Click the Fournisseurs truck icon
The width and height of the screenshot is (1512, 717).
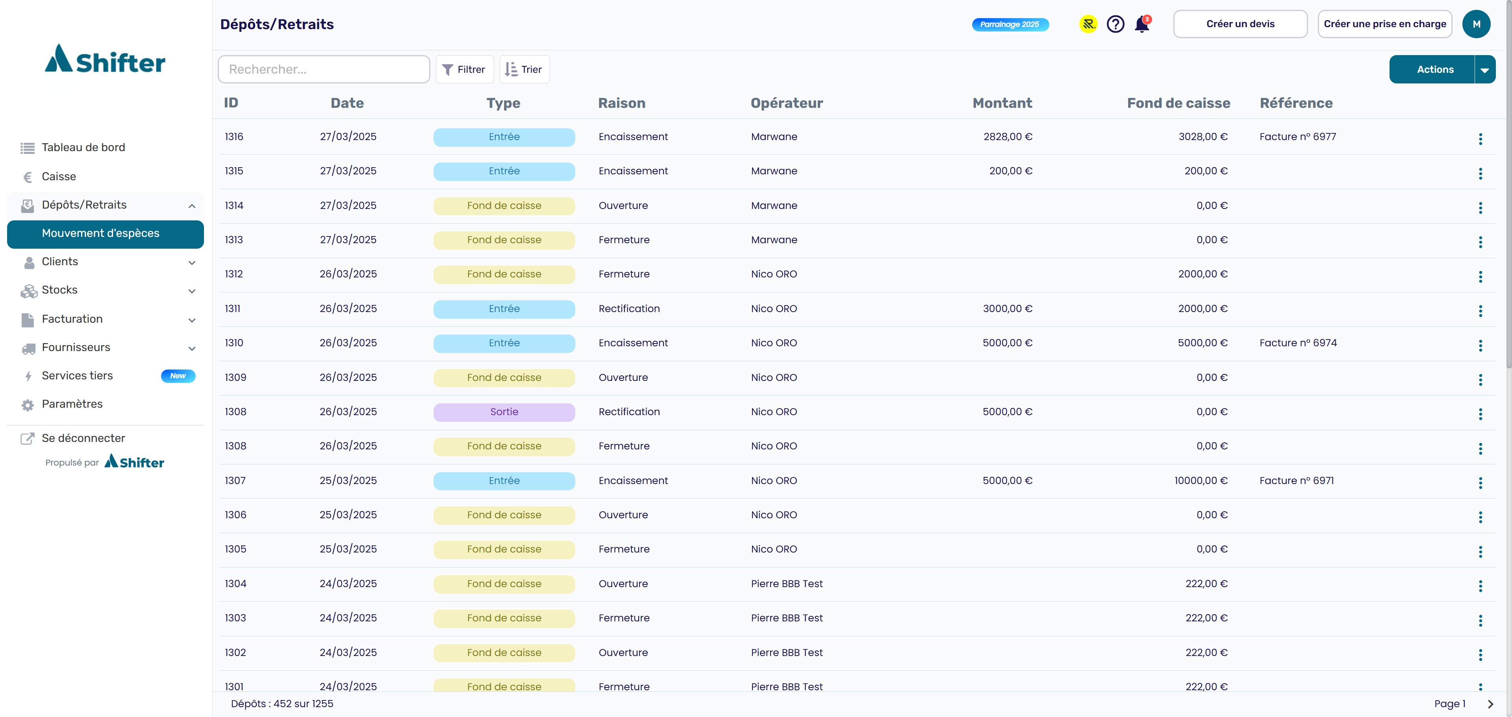point(28,349)
